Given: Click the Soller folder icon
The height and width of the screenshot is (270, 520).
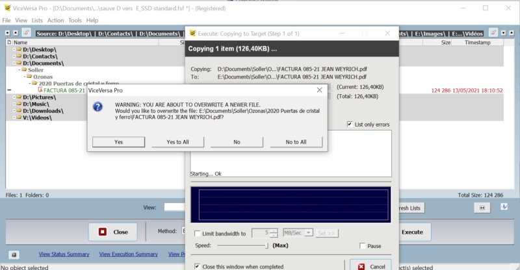Looking at the screenshot, I should [x=25, y=69].
